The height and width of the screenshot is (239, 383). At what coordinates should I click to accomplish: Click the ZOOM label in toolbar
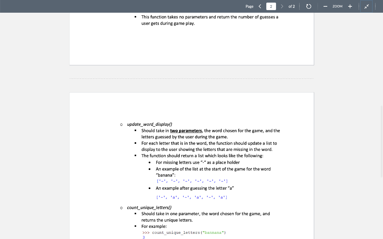point(337,6)
